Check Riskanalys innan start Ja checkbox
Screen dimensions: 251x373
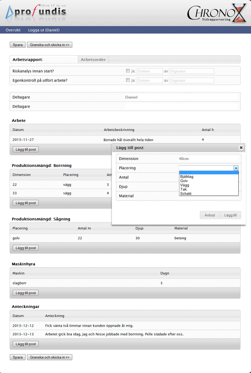[128, 70]
